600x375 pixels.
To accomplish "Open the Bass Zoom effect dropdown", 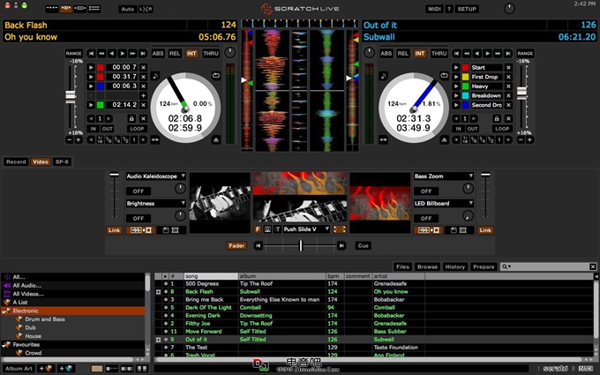I will point(444,176).
